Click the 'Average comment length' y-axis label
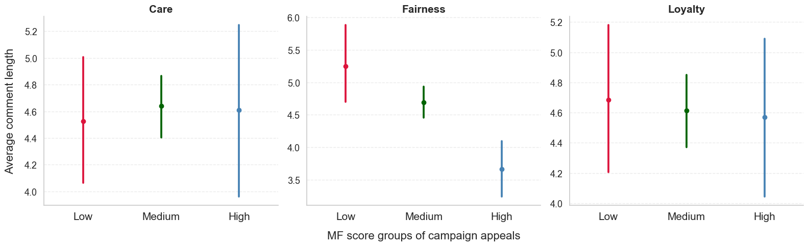This screenshot has height=246, width=808. (9, 111)
